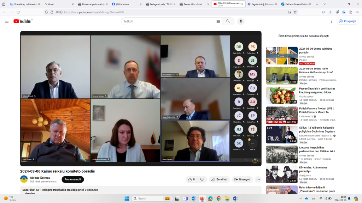Go to the YouTube home logo
The height and width of the screenshot is (203, 362).
(x=22, y=21)
